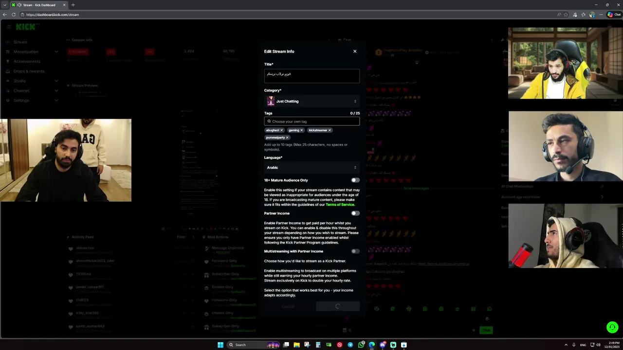Show hidden system tray icons
The height and width of the screenshot is (350, 623).
tap(566, 345)
